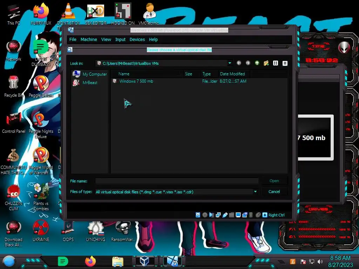Click USB devices status bar icon
The image size is (359, 269).
click(225, 215)
